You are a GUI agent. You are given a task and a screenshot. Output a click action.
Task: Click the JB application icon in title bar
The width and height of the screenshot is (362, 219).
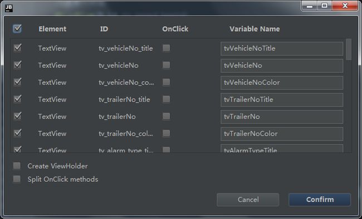(x=9, y=8)
